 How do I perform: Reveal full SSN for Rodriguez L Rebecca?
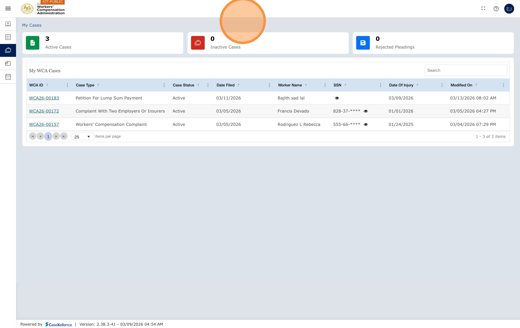coord(366,125)
